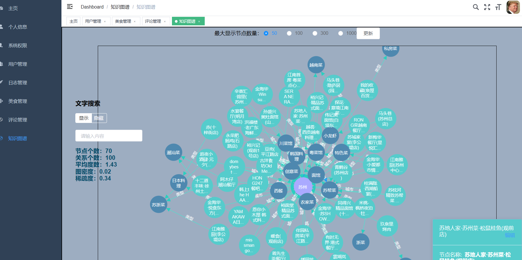This screenshot has width=522, height=260.
Task: Open the header search icon
Action: click(x=476, y=7)
